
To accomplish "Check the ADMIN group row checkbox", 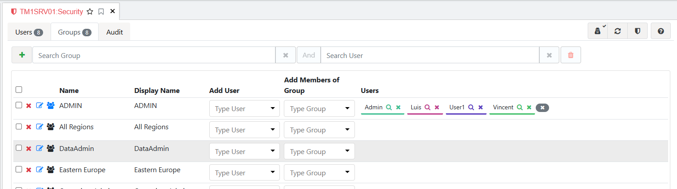I will (19, 105).
